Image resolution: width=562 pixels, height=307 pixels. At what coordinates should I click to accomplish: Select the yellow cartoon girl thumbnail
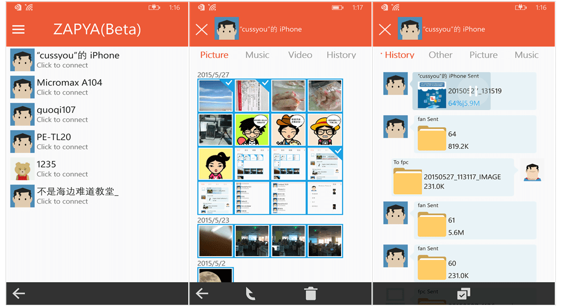[x=215, y=164]
